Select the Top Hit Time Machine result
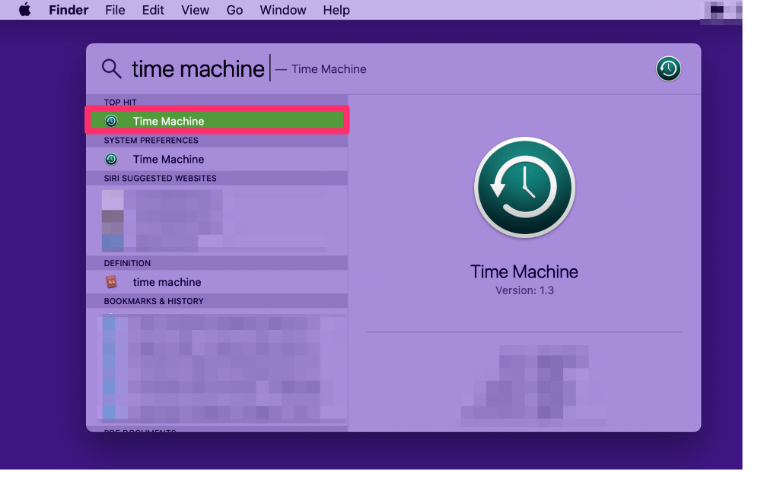The image size is (761, 488). pos(217,121)
